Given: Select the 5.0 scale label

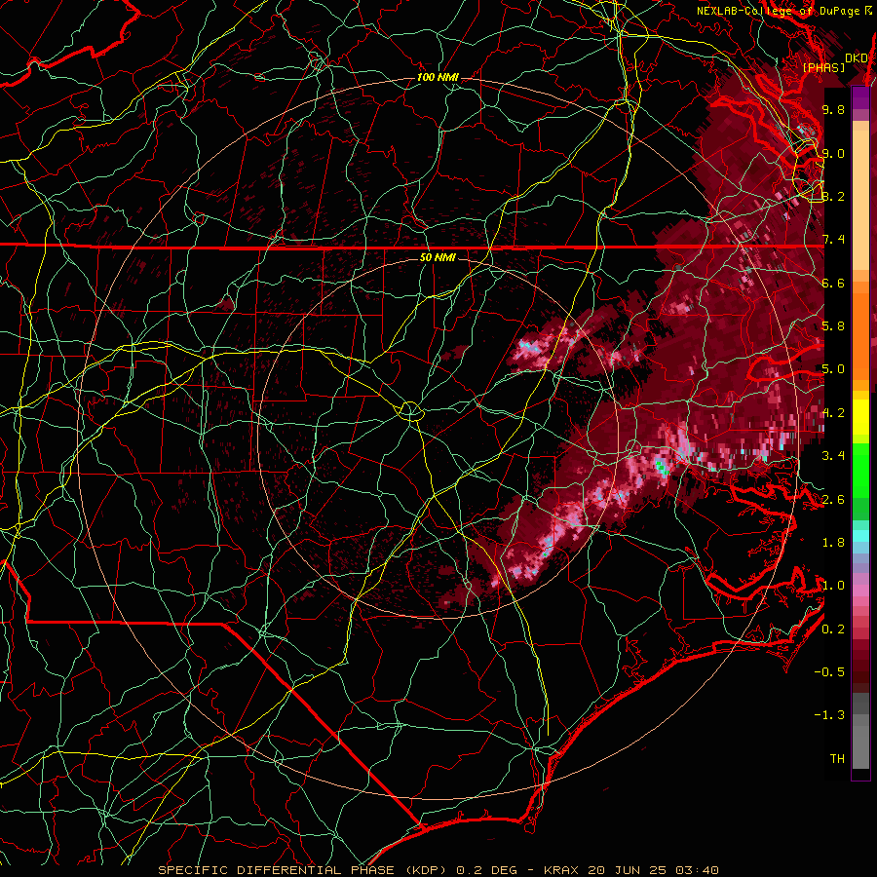Looking at the screenshot, I should tap(833, 369).
